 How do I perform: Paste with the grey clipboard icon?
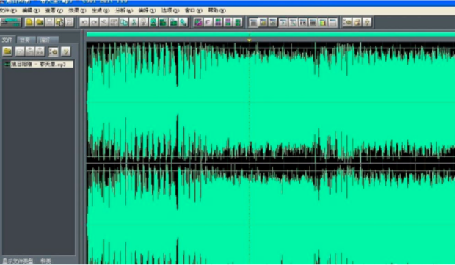pyautogui.click(x=144, y=22)
